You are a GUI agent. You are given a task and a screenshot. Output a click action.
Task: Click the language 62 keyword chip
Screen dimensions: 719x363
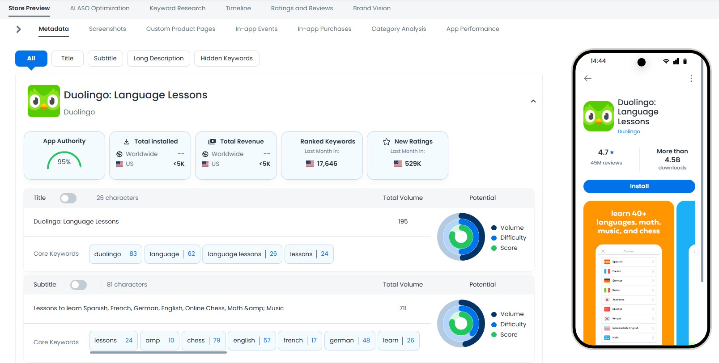(x=172, y=254)
